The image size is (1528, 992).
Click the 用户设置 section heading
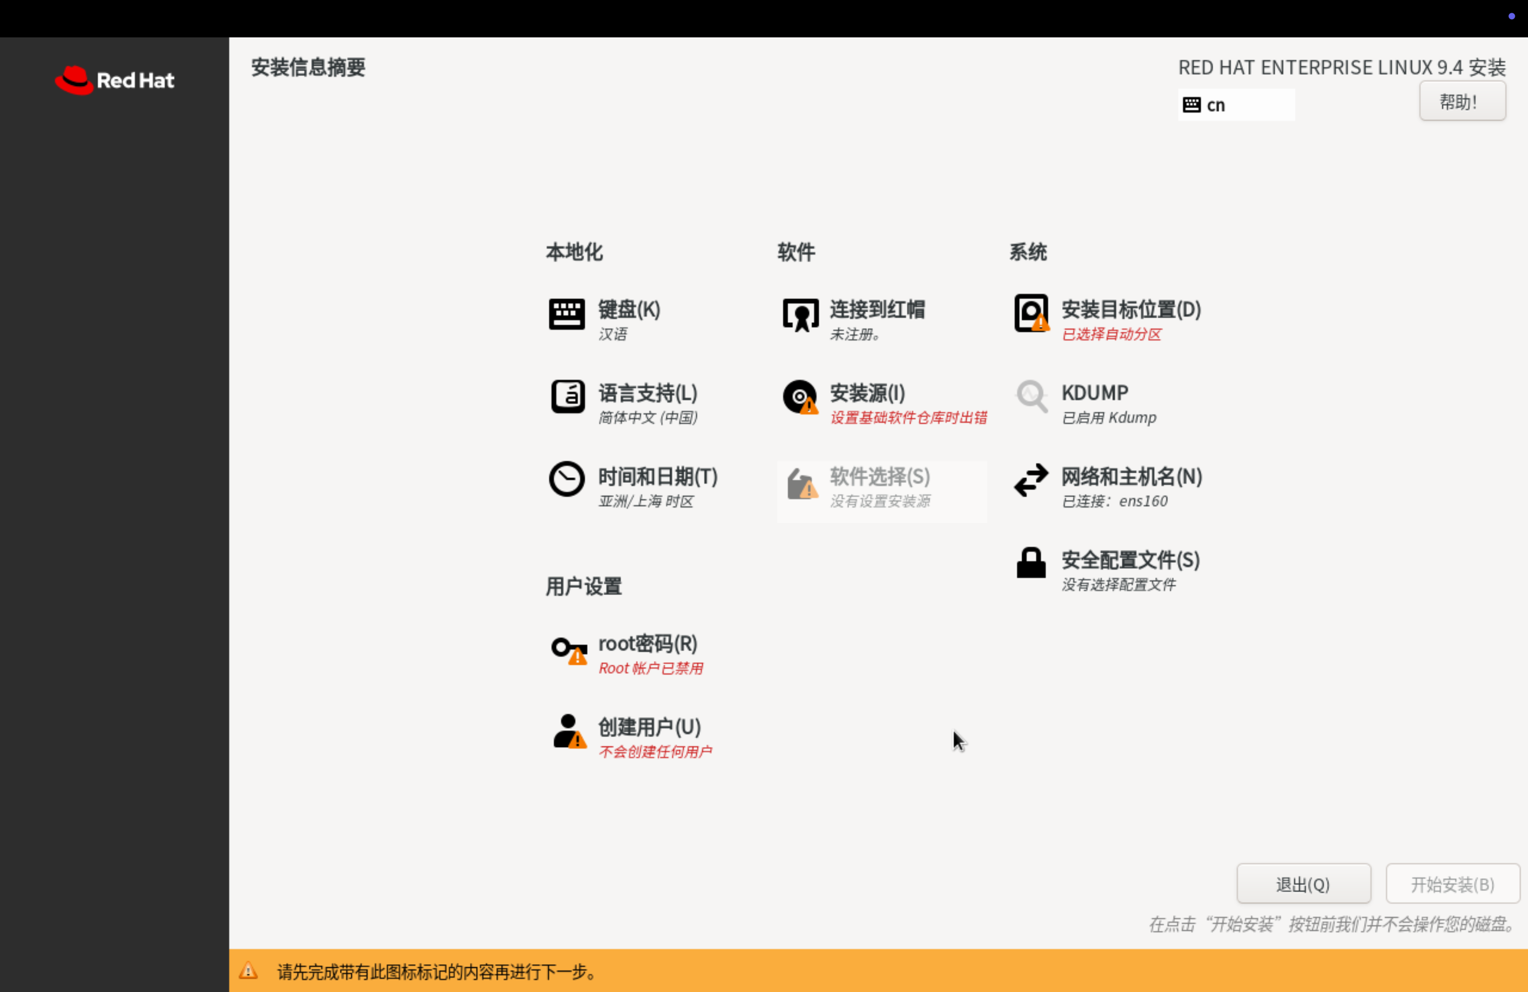pyautogui.click(x=584, y=586)
